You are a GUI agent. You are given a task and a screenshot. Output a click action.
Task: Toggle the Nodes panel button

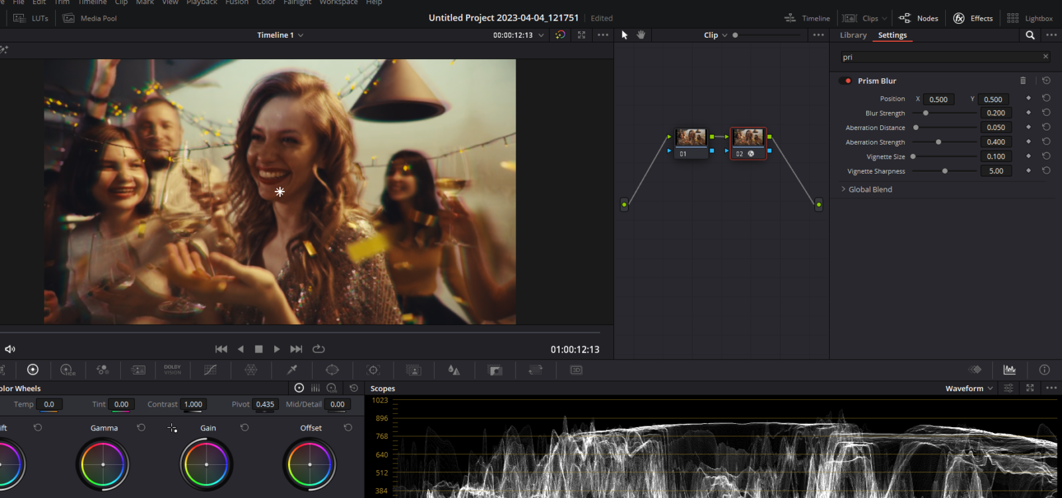click(x=919, y=19)
